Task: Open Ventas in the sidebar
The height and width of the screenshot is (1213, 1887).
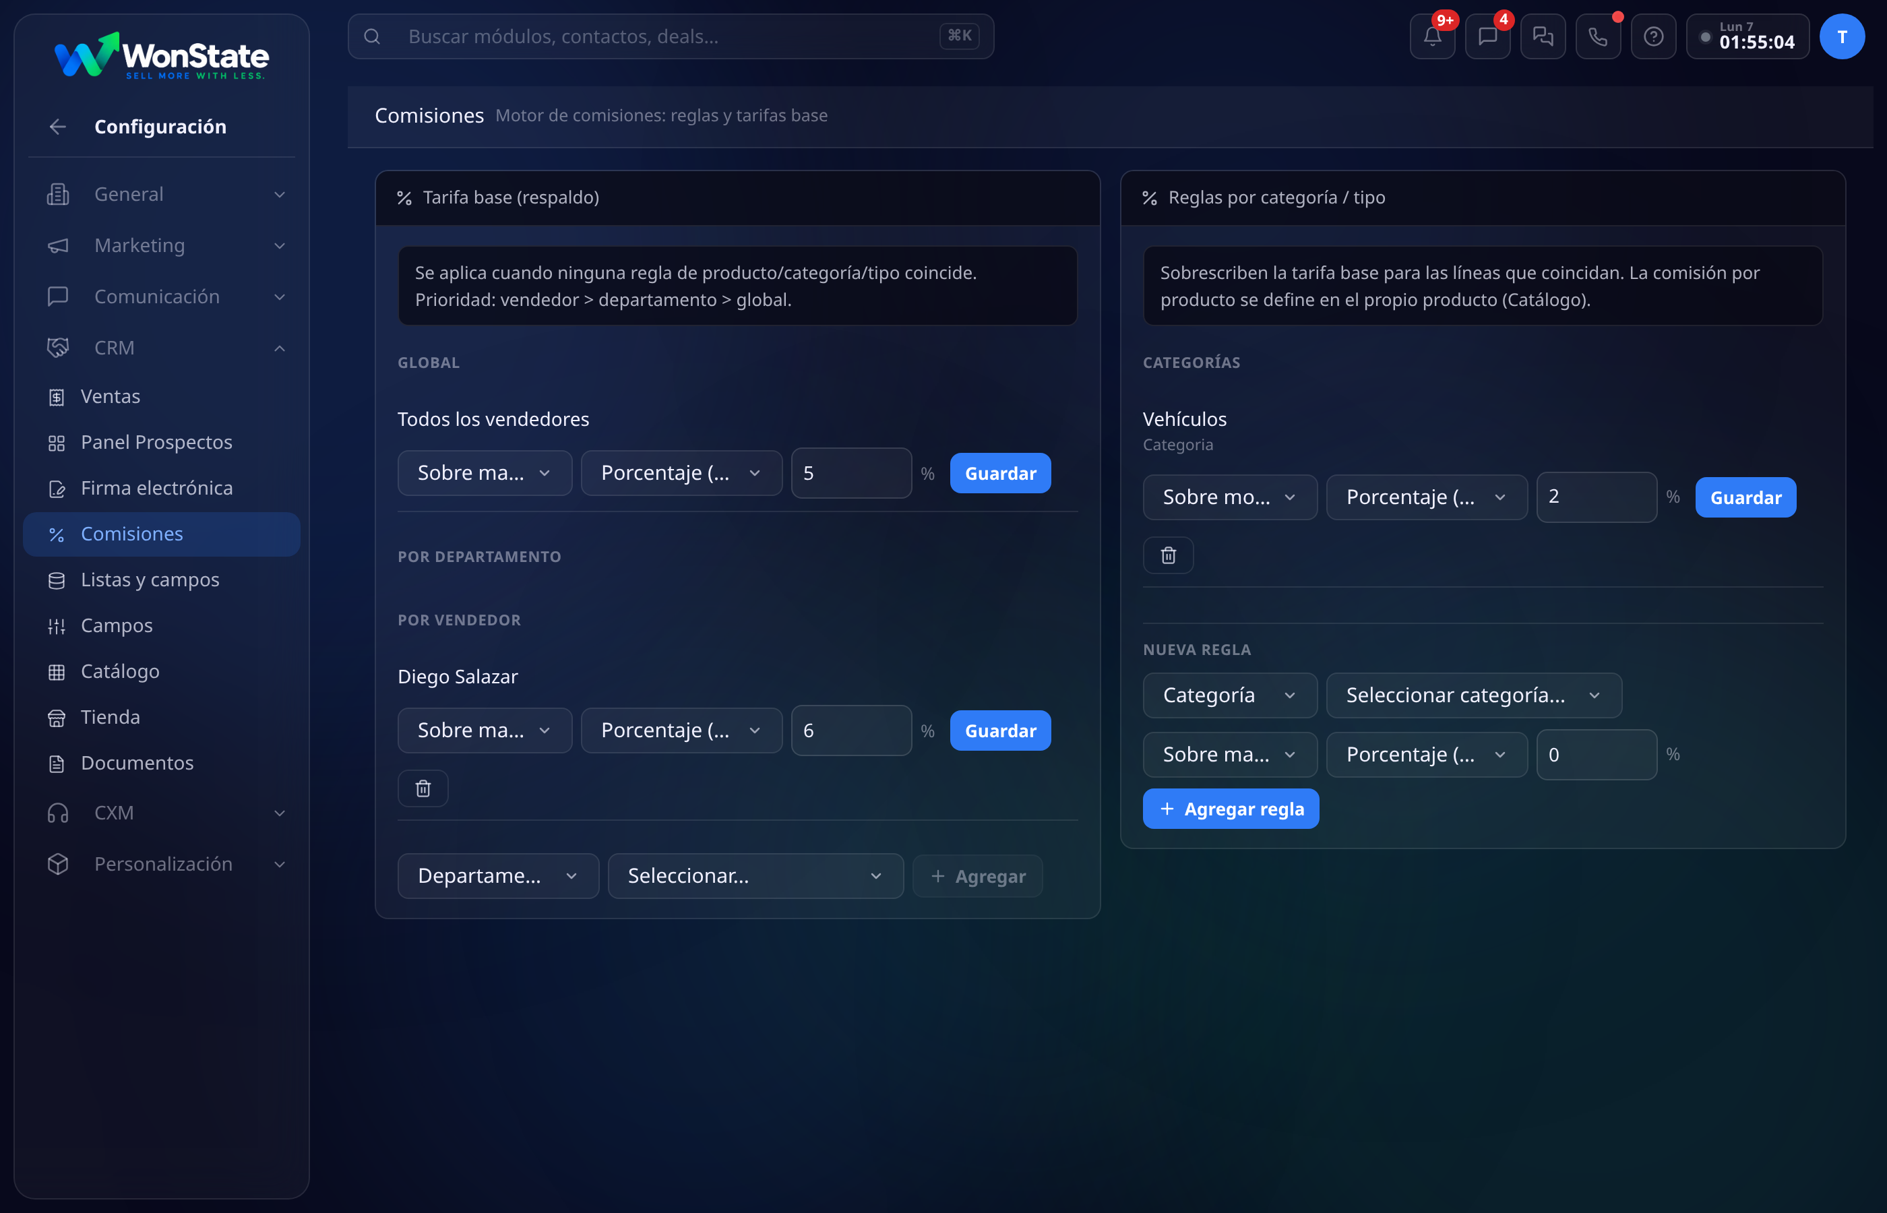Action: 162,396
